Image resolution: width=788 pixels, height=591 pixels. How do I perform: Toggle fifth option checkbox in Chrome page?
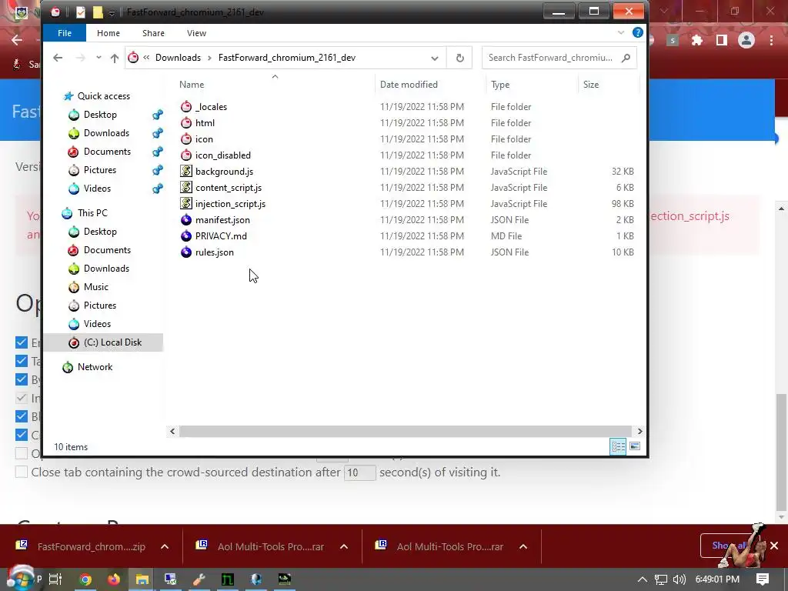pos(21,416)
